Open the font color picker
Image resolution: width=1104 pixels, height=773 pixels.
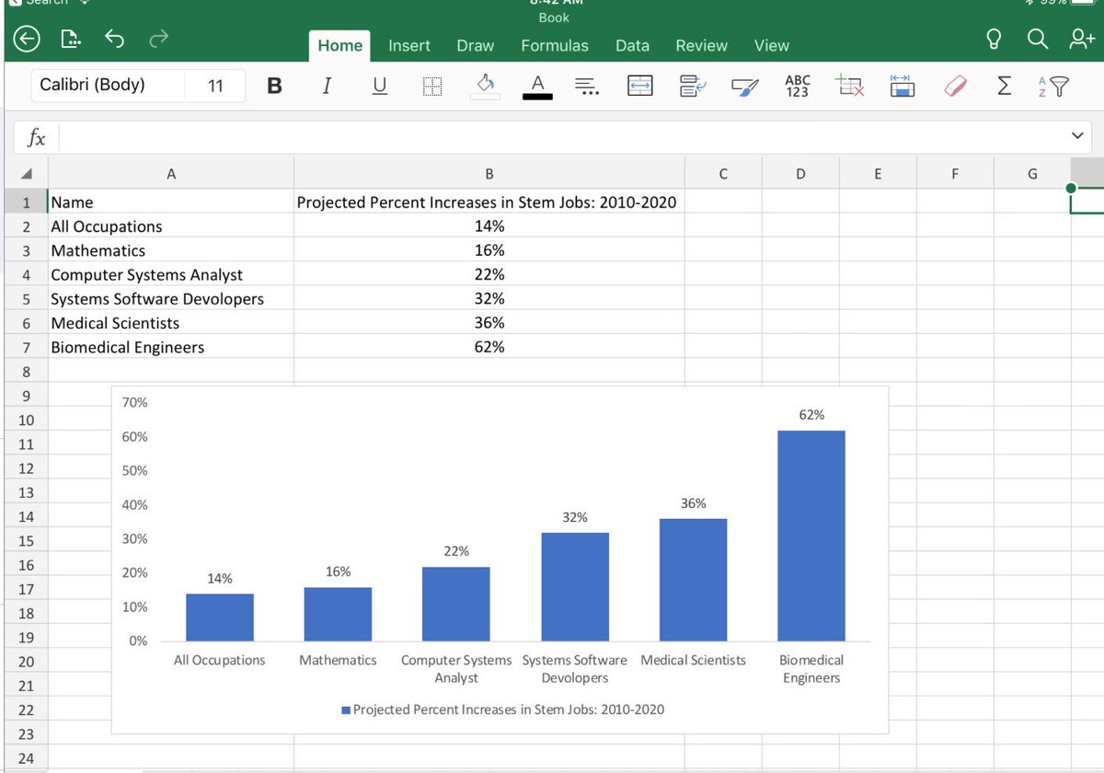(x=537, y=86)
